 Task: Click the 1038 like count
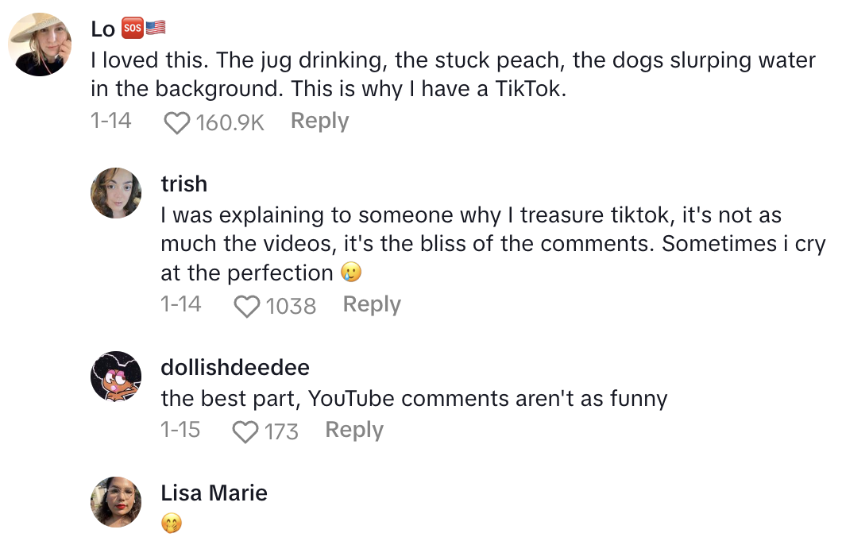pos(291,306)
